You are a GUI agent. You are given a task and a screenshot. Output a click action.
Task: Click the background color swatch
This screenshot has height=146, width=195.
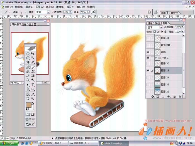pyautogui.click(x=32, y=108)
